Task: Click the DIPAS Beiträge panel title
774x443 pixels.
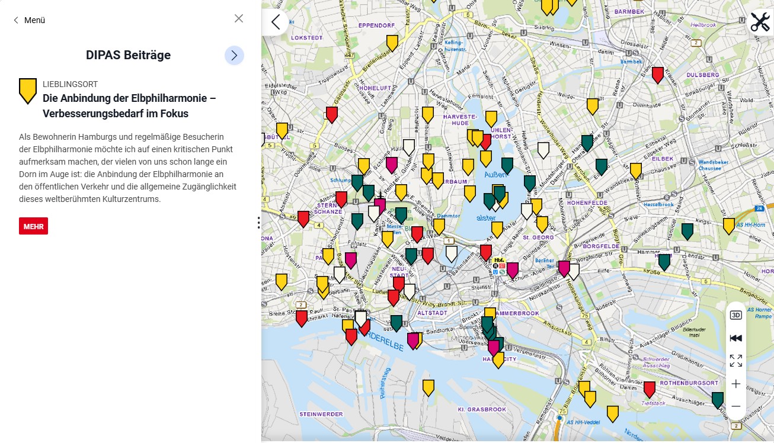Action: tap(128, 55)
